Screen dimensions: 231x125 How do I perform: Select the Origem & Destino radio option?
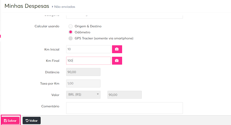click(71, 26)
